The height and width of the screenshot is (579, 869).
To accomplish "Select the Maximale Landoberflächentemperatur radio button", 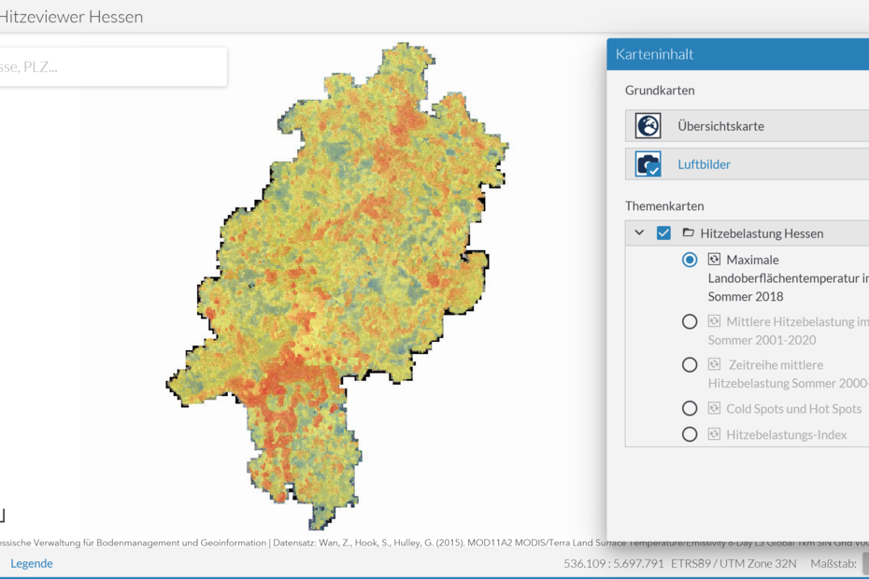I will 690,260.
